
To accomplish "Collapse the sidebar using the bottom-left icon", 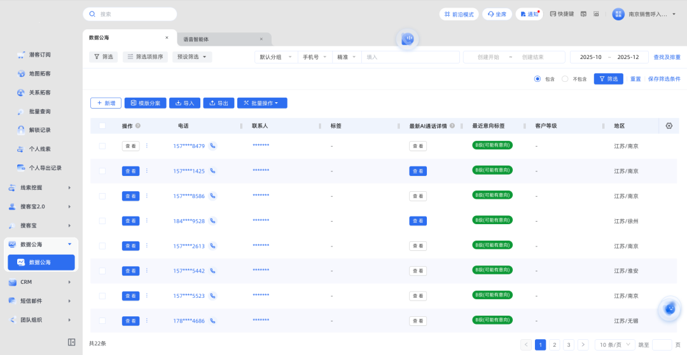I will click(72, 342).
